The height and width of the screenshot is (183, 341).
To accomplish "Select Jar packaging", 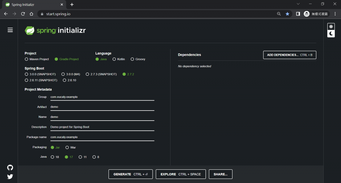I will point(55,147).
